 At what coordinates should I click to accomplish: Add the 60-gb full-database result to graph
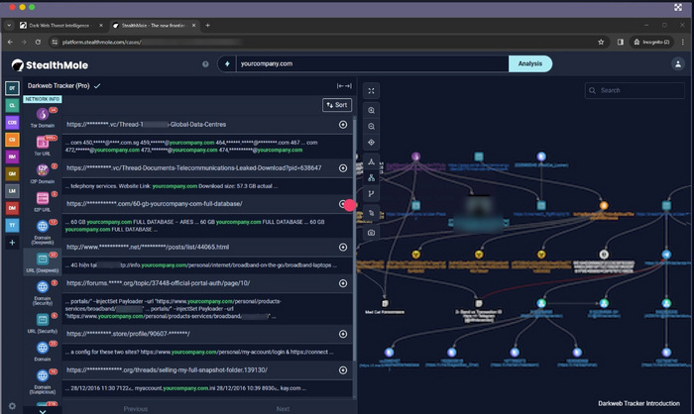[x=343, y=204]
